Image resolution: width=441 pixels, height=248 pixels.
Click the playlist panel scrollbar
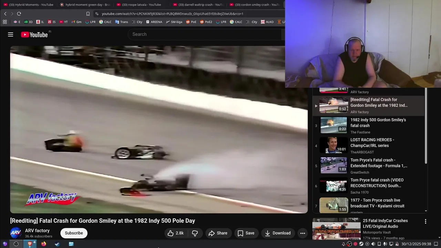pos(426,126)
